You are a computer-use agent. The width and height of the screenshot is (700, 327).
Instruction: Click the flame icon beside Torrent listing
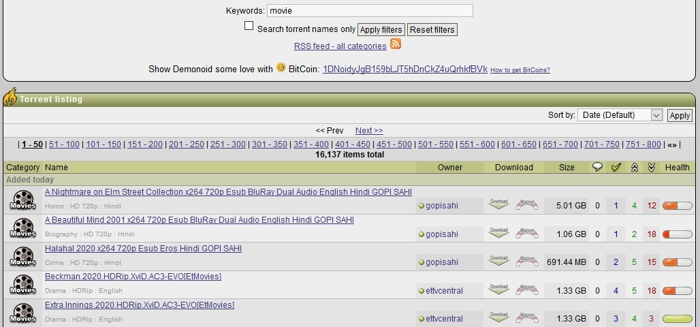pos(10,97)
